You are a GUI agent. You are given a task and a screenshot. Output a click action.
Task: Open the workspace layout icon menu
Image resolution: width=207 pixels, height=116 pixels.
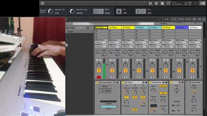click(162, 4)
